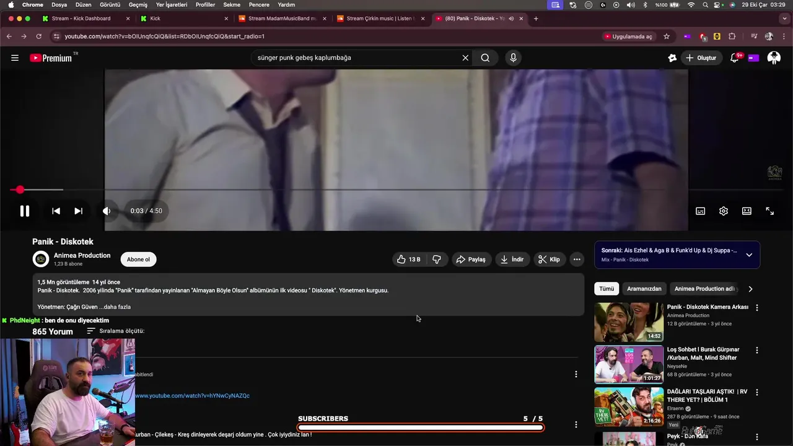
Task: Open Loş Sohbet Burak Gürpınar video thumbnail
Action: [629, 364]
